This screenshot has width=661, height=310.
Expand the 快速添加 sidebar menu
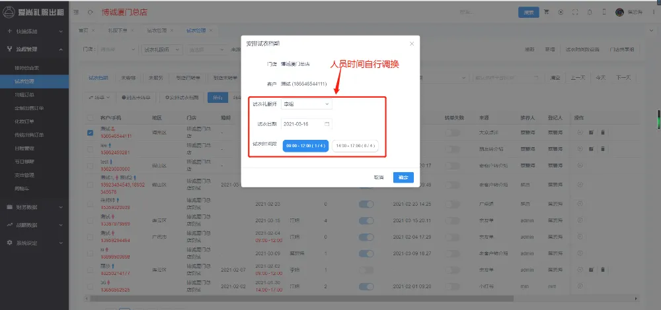click(x=34, y=31)
